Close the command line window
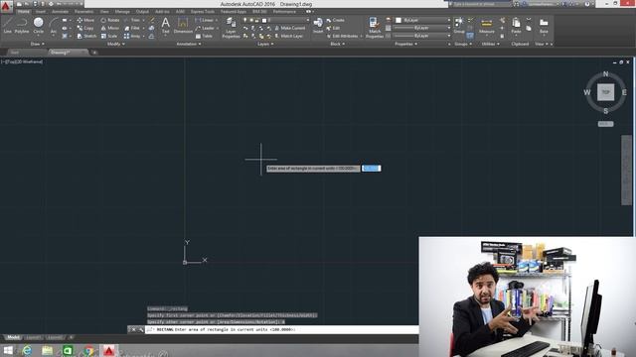636x357 pixels. (x=133, y=330)
